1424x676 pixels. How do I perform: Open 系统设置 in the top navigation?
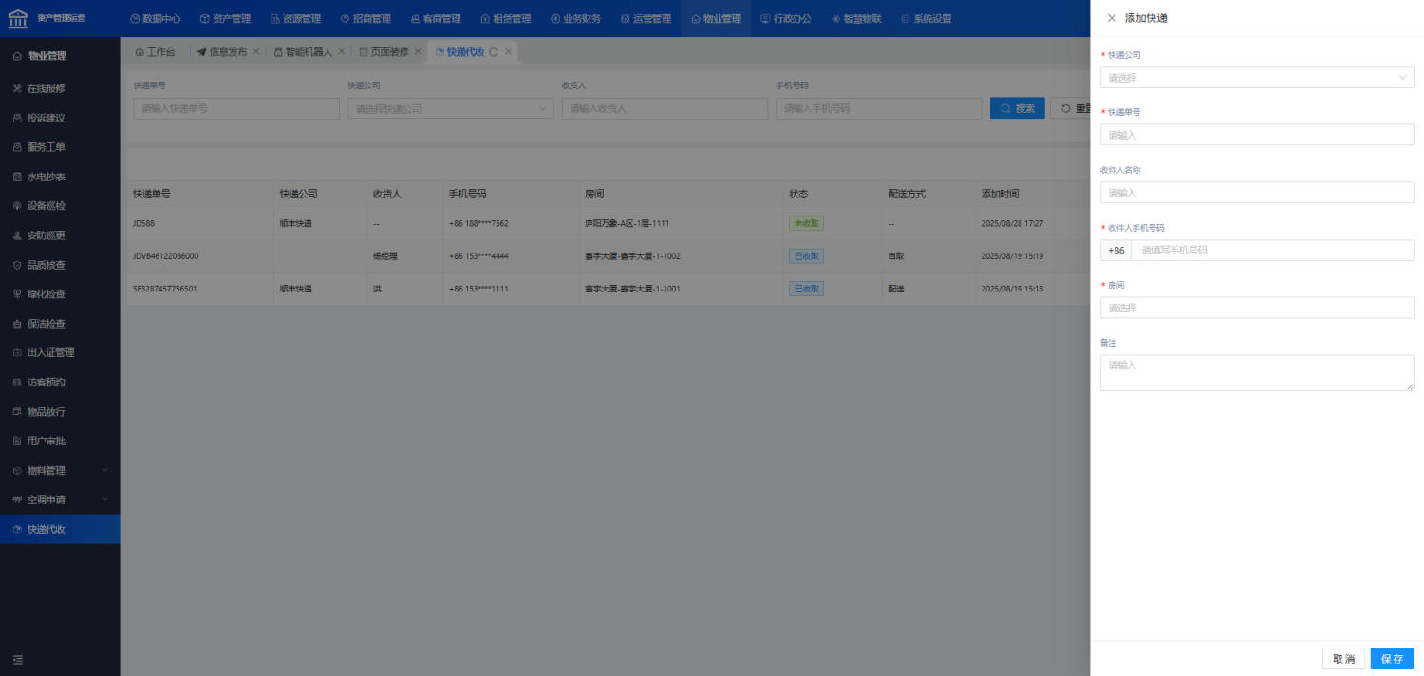(x=927, y=18)
